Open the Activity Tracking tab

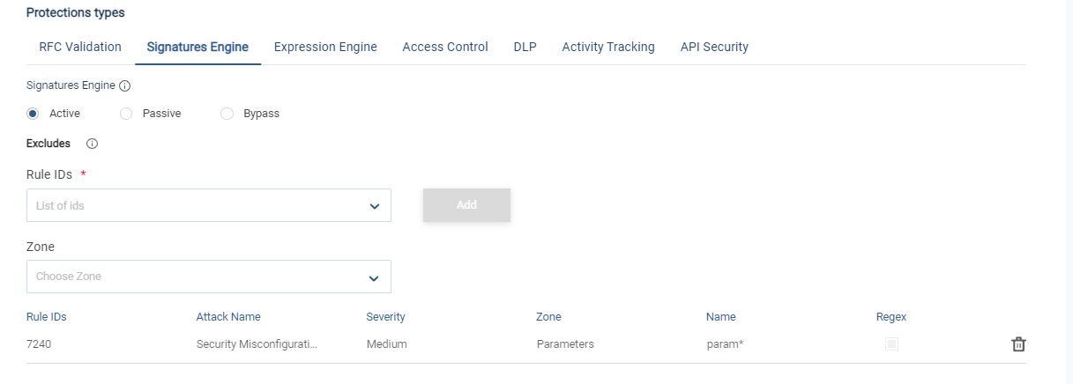click(x=608, y=48)
